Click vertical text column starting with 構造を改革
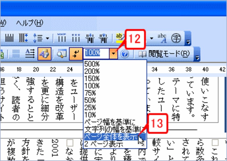Image resolution: width=227 pixels, height=161 pixels. click(60, 99)
